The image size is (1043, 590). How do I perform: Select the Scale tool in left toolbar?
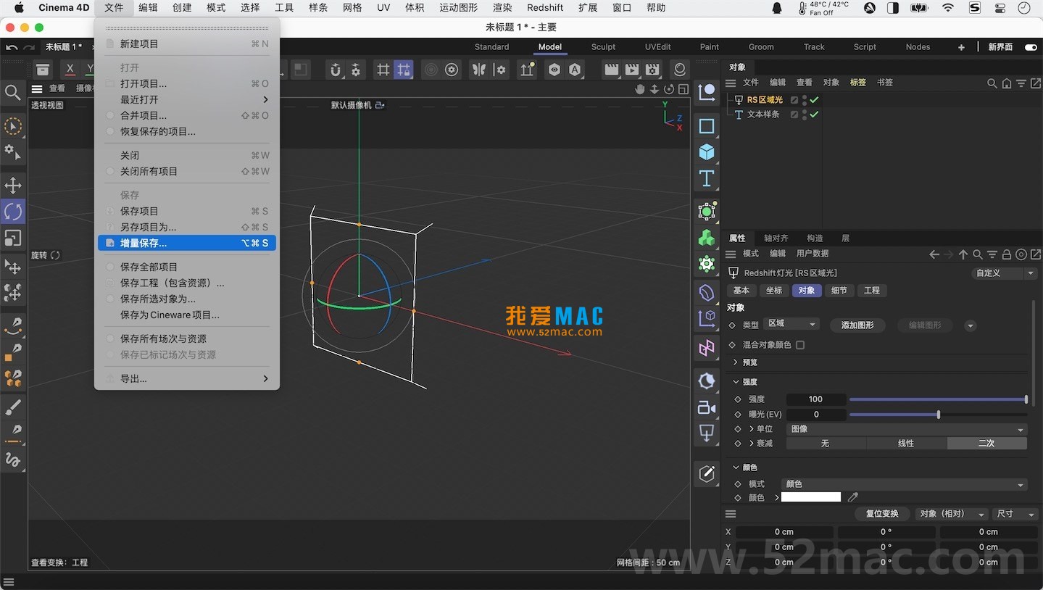[x=13, y=238]
